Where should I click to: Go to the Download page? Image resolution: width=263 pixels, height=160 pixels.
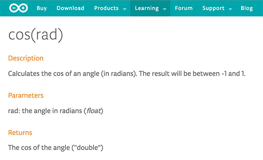(70, 8)
